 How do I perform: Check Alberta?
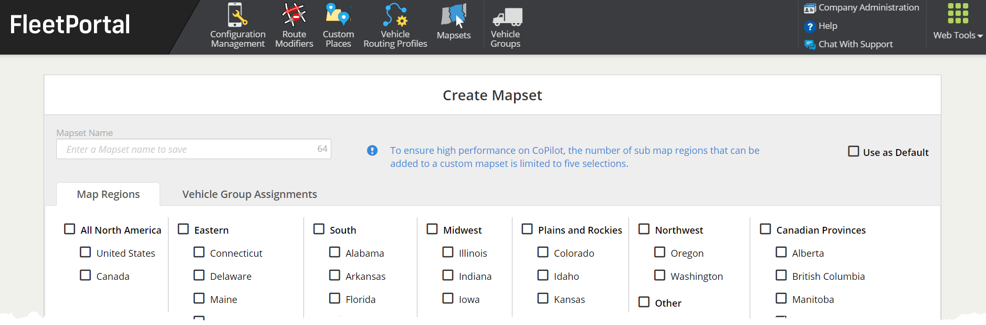coord(781,252)
